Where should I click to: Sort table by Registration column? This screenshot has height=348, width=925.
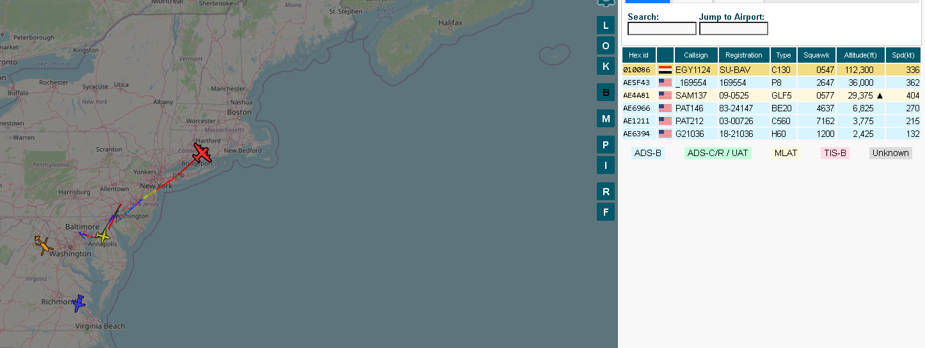(x=744, y=55)
